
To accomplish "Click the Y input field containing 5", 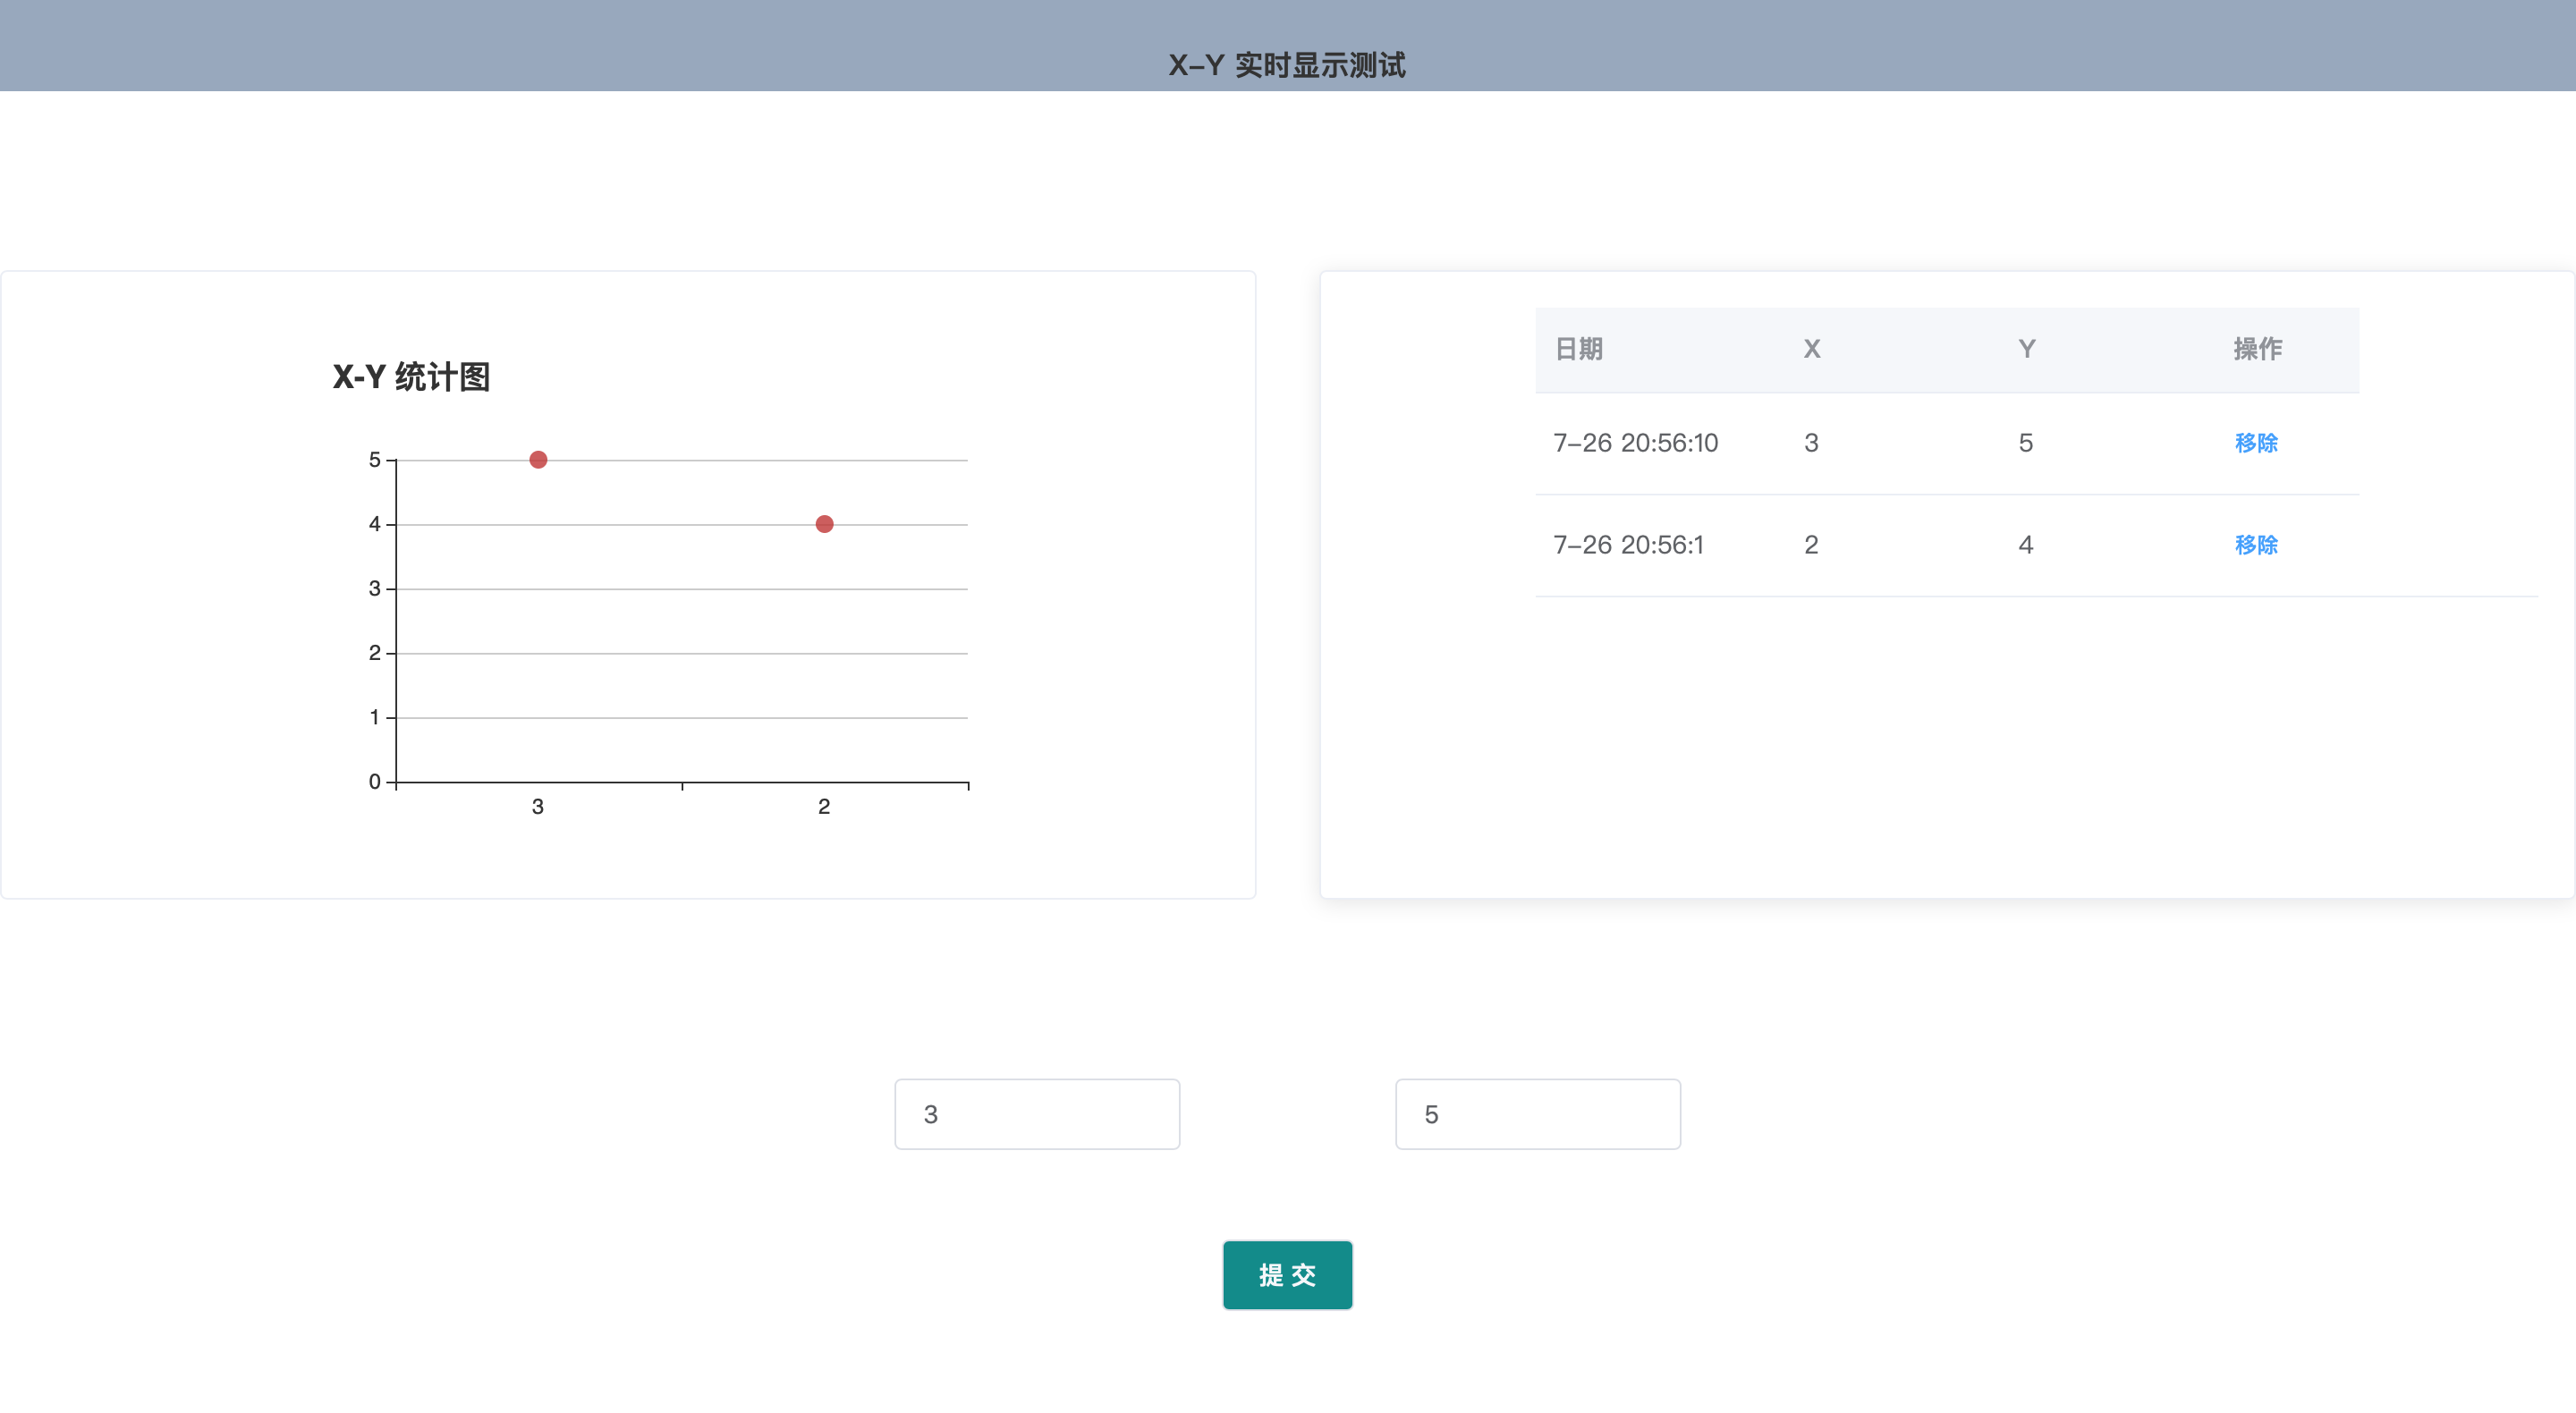I will [1537, 1113].
